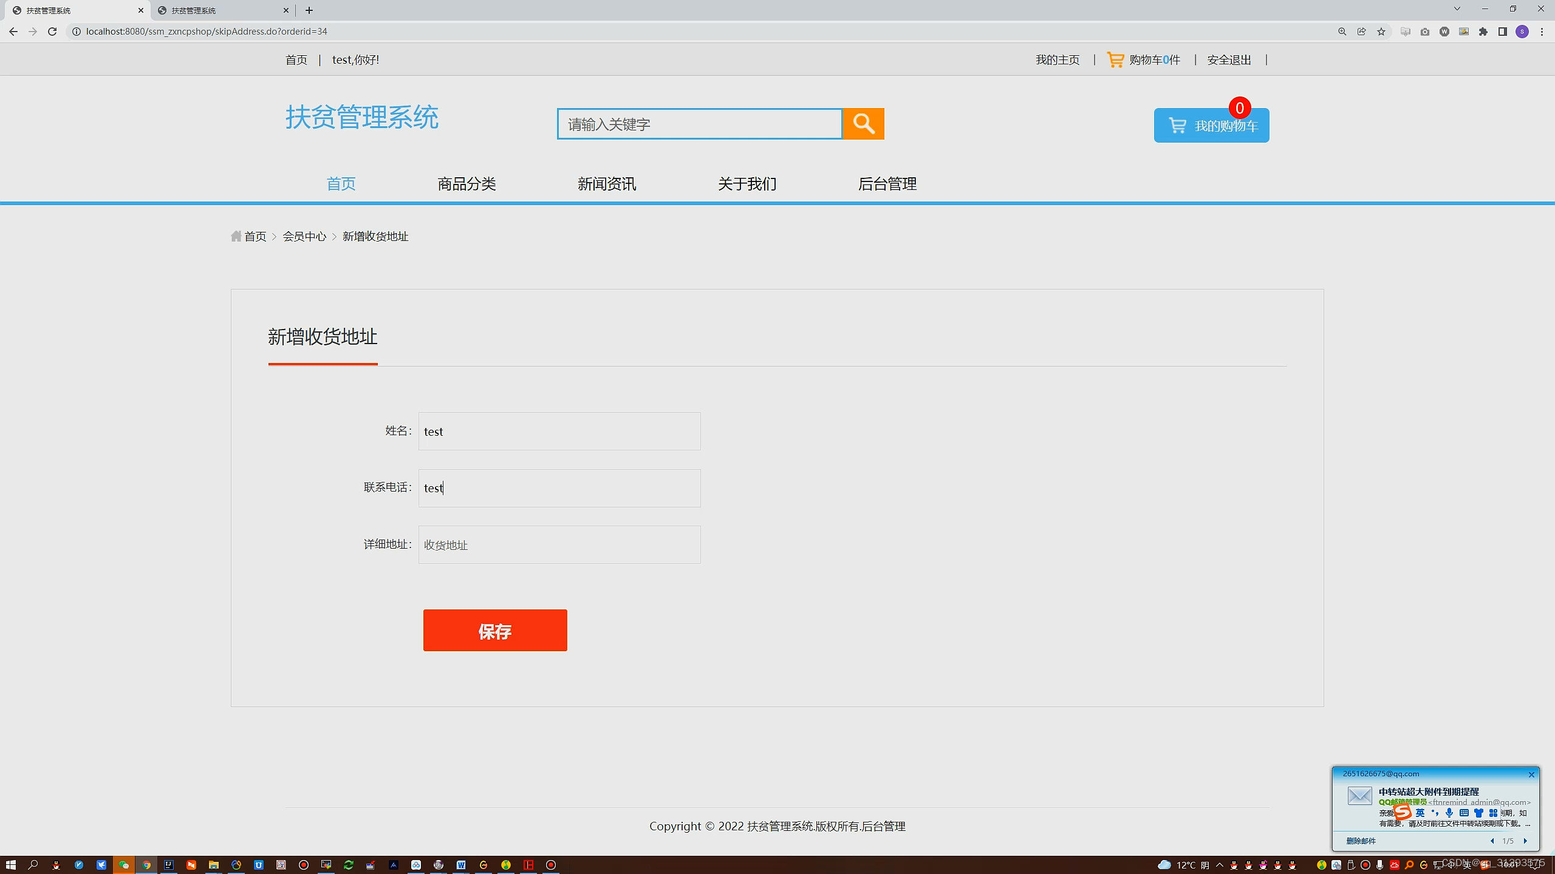Open the camera screenshot extension

[x=1425, y=32]
